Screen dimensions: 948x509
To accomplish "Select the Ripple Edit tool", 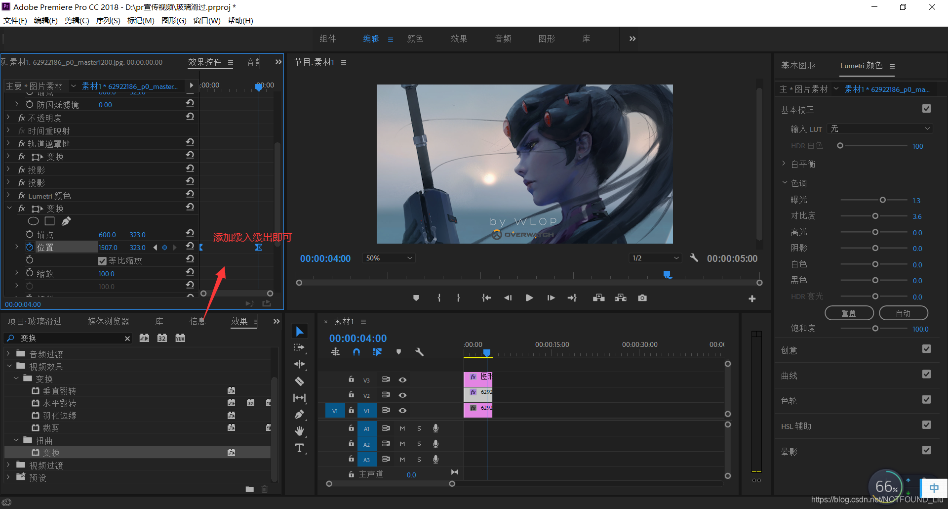I will coord(299,365).
